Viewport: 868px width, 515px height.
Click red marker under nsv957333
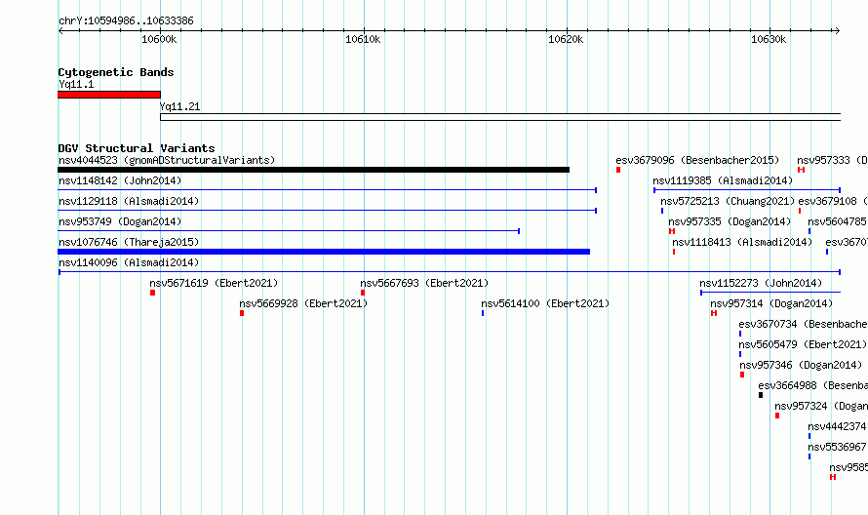[x=801, y=170]
